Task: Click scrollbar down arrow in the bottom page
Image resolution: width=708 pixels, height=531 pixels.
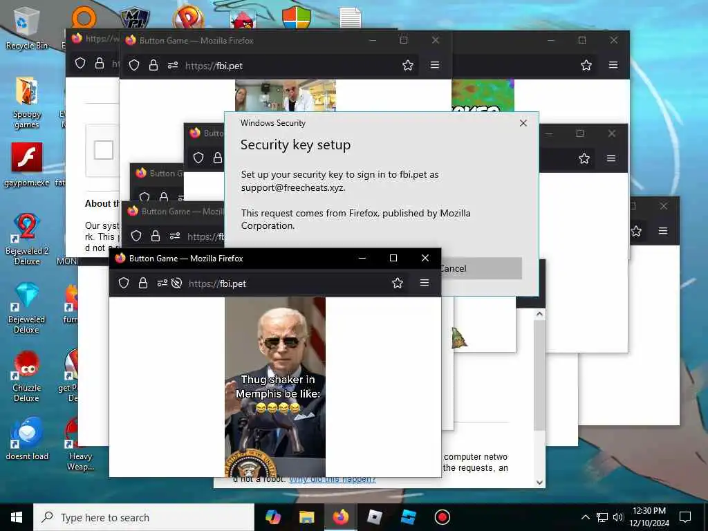Action: (x=539, y=482)
